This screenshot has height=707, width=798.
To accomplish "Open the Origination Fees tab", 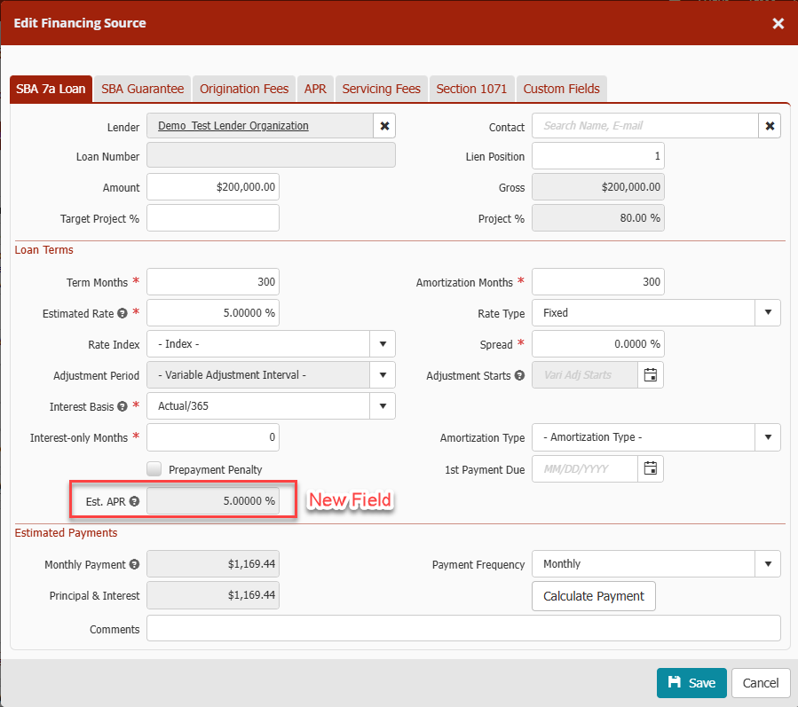I will point(244,89).
